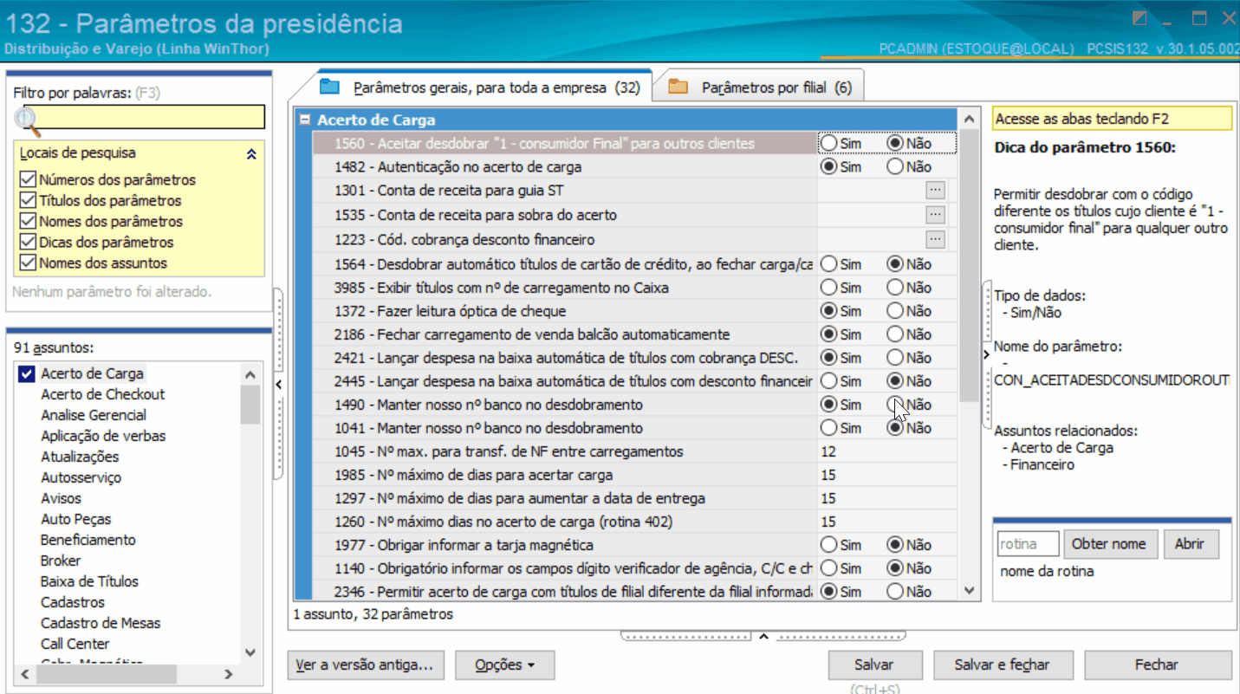Select Sim for parameter 3985

[x=829, y=287]
